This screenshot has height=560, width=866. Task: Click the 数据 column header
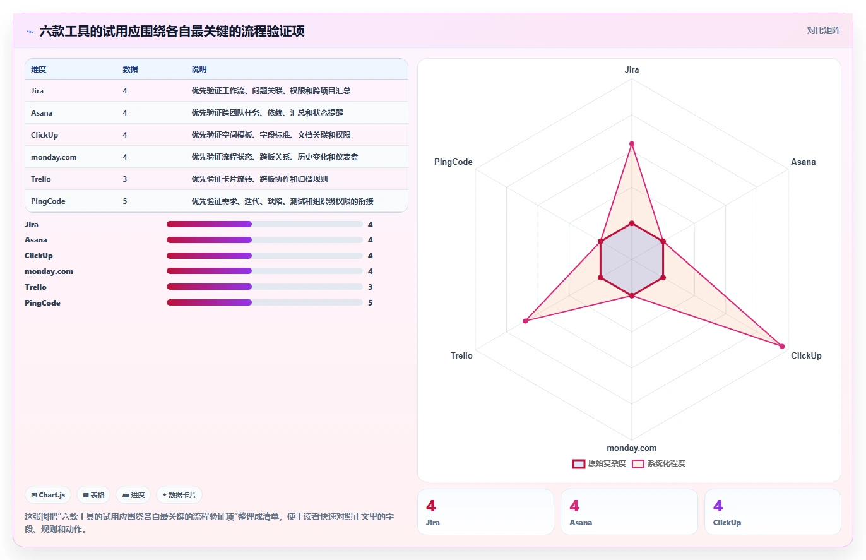(x=130, y=69)
